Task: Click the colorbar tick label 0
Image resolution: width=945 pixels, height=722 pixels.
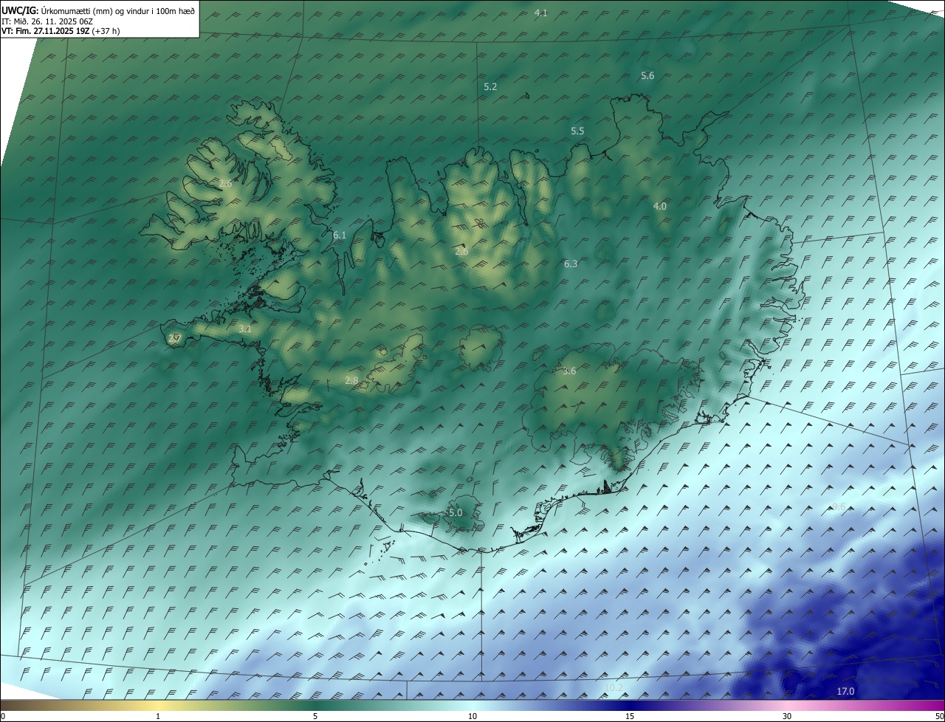Action: coord(3,717)
